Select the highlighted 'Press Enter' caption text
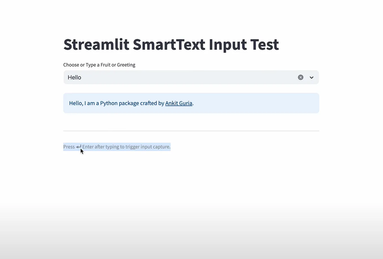383x259 pixels. [117, 146]
